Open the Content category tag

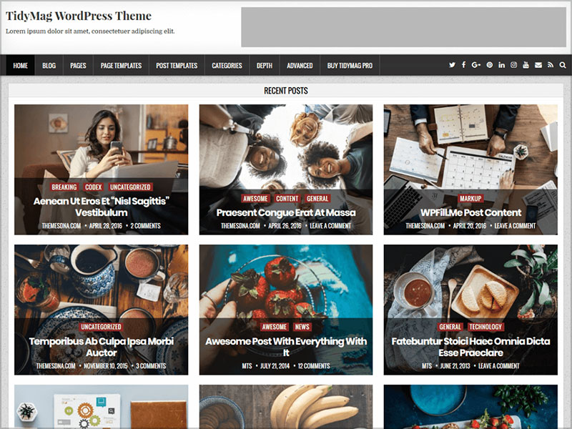tap(287, 199)
